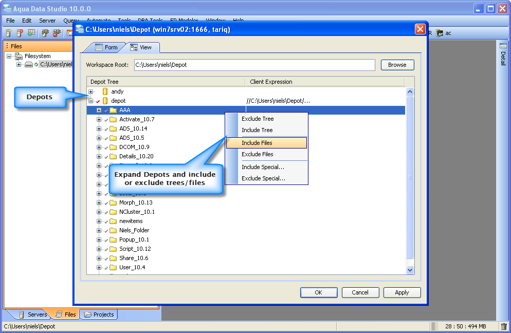This screenshot has height=333, width=511.
Task: Choose Exclude Tree from context menu
Action: coord(267,119)
